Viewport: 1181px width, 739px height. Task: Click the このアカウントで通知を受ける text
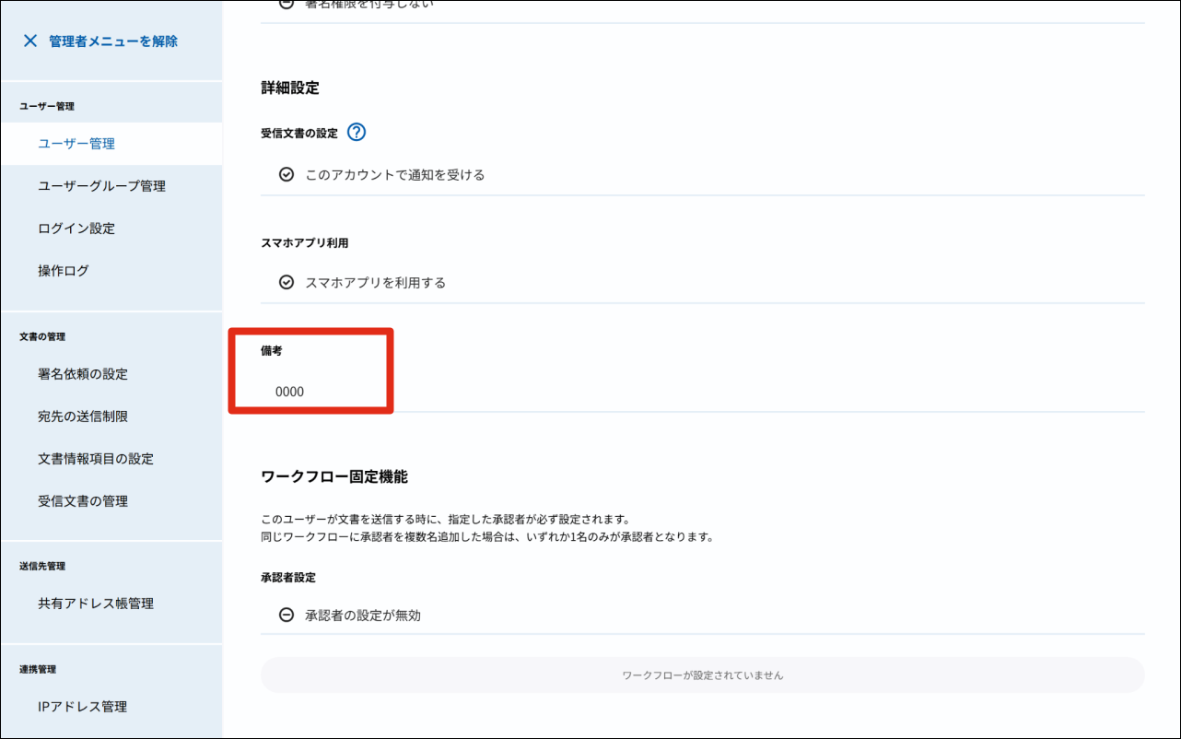coord(394,175)
